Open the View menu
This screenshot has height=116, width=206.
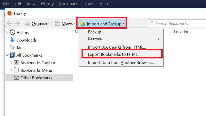click(x=31, y=4)
